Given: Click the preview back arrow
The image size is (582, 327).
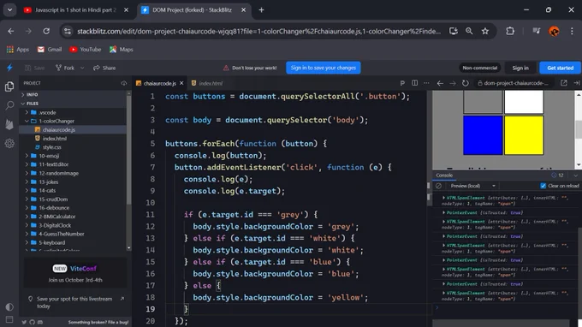Looking at the screenshot, I should (x=440, y=83).
